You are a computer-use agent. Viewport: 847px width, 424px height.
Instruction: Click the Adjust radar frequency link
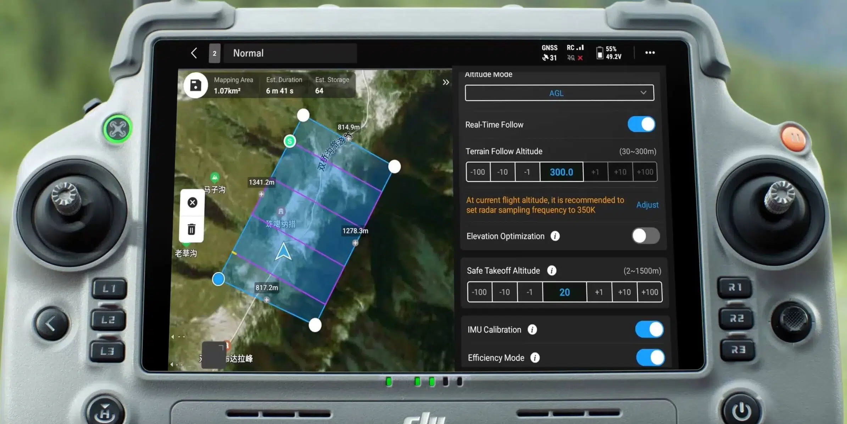[x=647, y=205]
